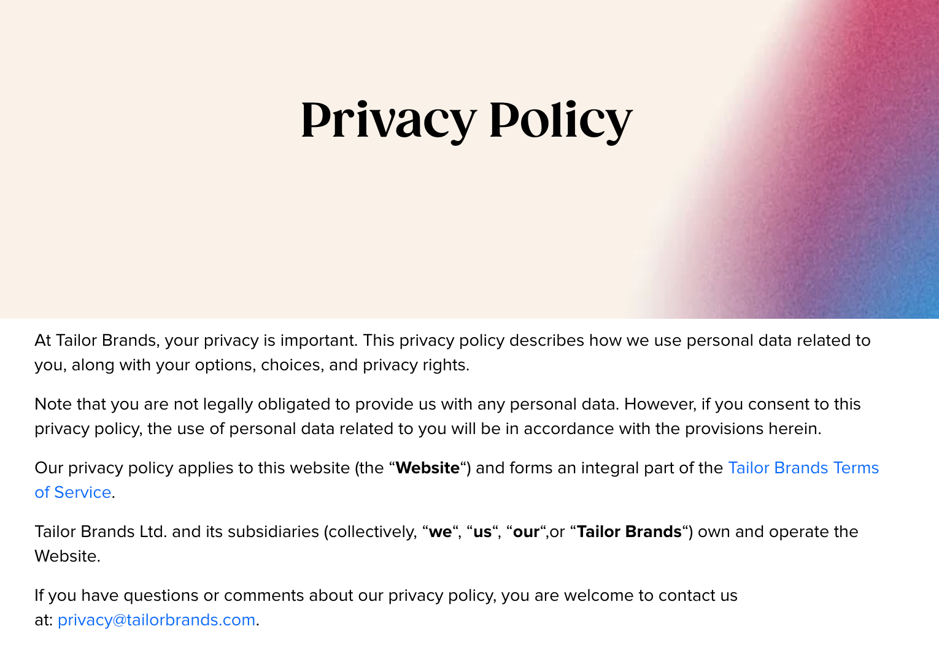
Task: Click the Privacy Policy heading
Action: pyautogui.click(x=466, y=120)
